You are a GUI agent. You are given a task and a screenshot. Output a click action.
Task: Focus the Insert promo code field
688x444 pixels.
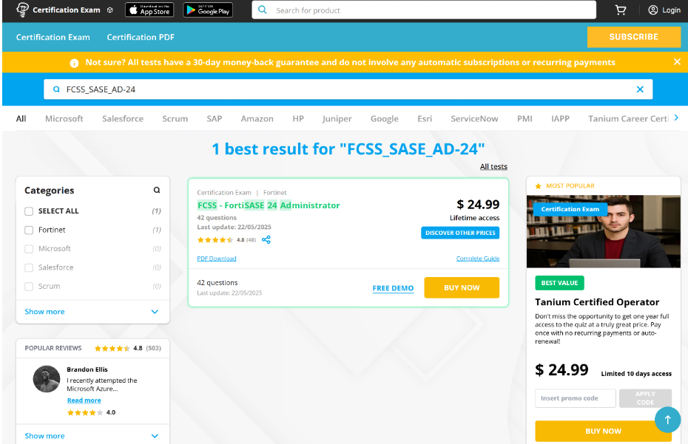point(576,398)
